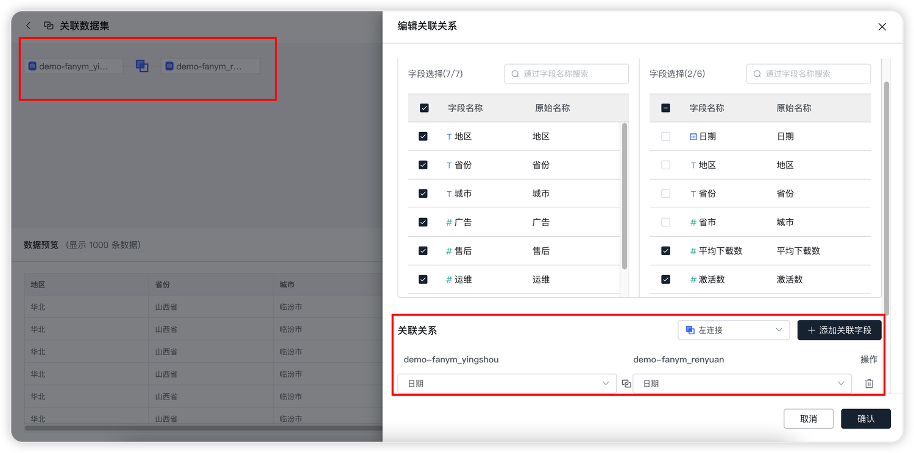Click number type icon for 平均下载数 field
914x453 pixels.
click(693, 251)
